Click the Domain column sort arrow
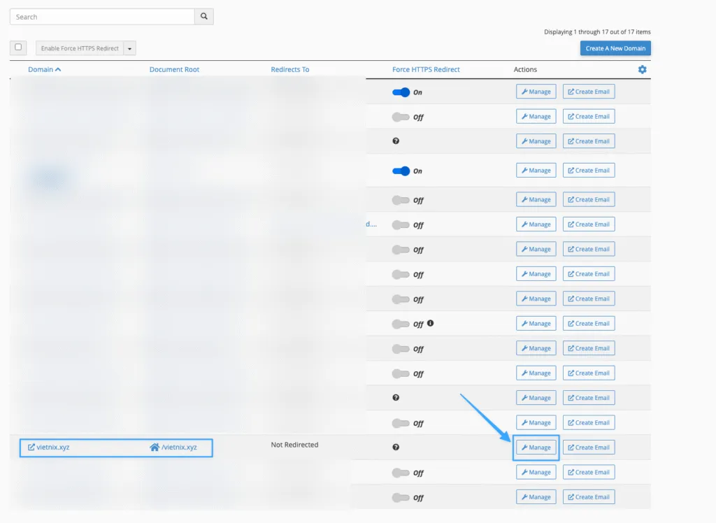 pyautogui.click(x=57, y=69)
